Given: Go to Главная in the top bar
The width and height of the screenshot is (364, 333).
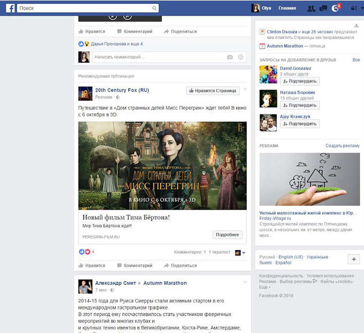Looking at the screenshot, I should (x=287, y=8).
